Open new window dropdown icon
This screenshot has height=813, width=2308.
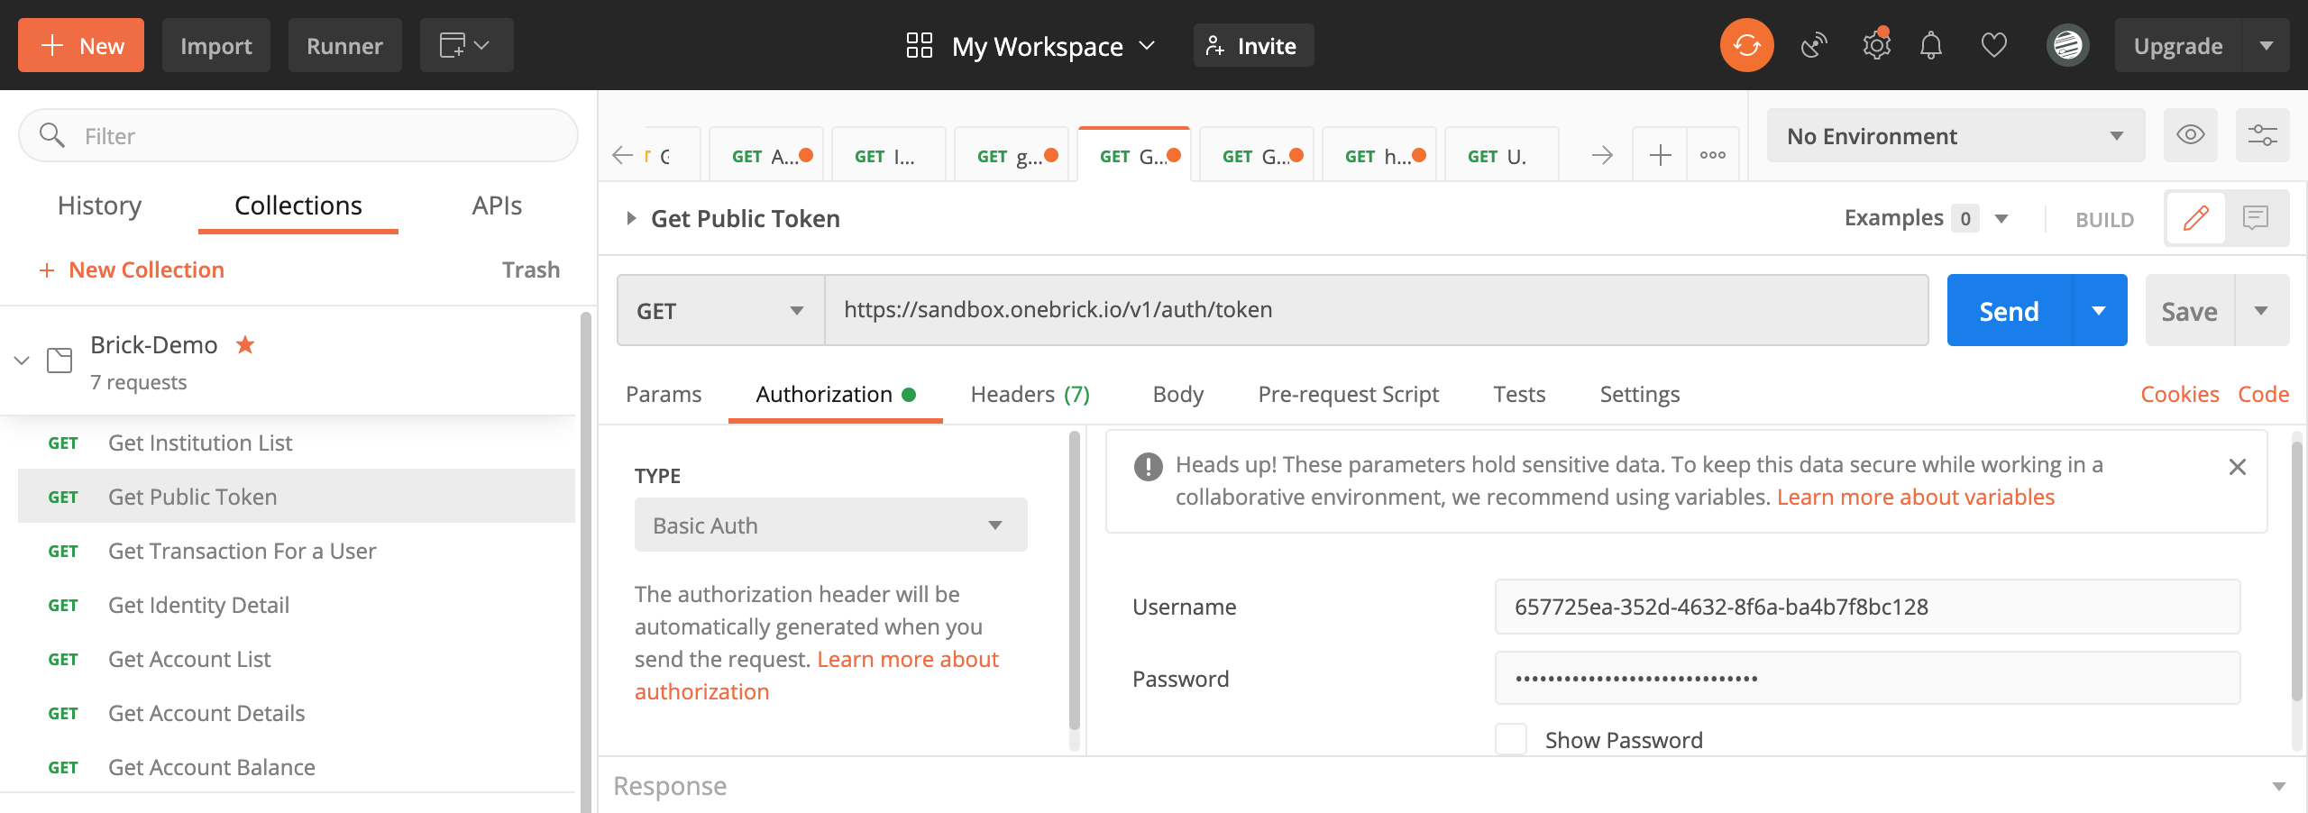(465, 45)
